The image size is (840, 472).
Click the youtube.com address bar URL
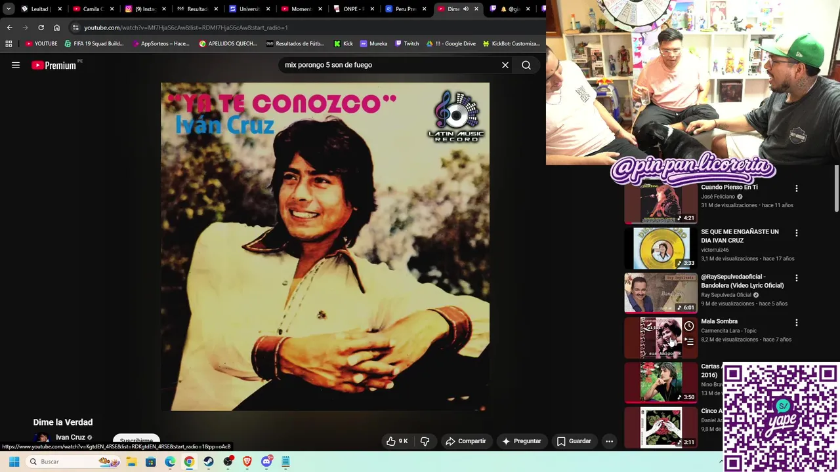pos(186,28)
